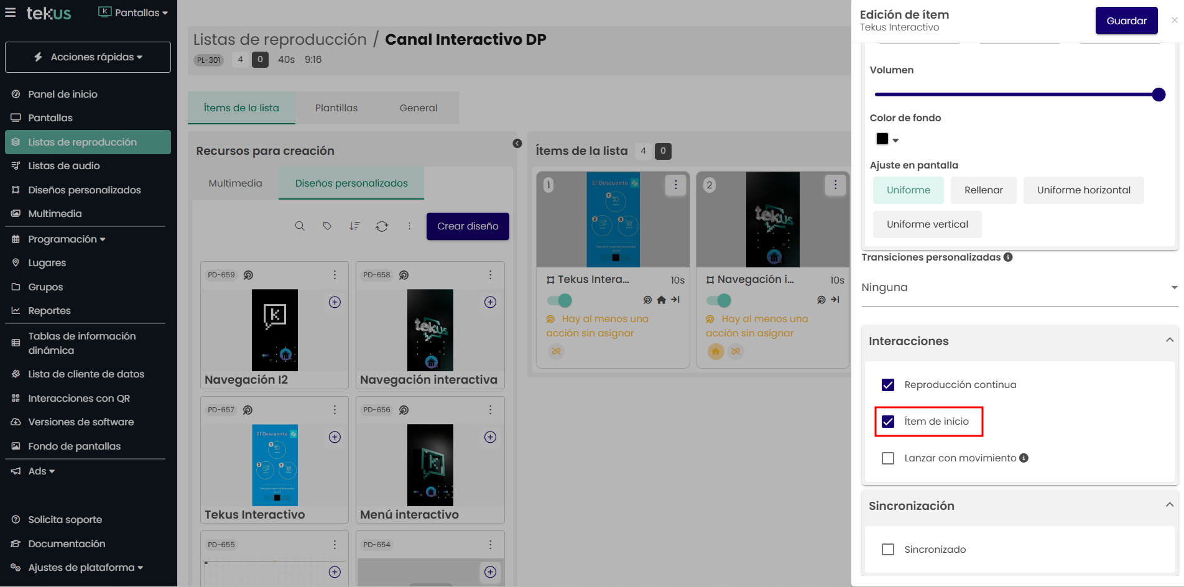Switch to the Plantillas tab
1184x587 pixels.
(336, 108)
